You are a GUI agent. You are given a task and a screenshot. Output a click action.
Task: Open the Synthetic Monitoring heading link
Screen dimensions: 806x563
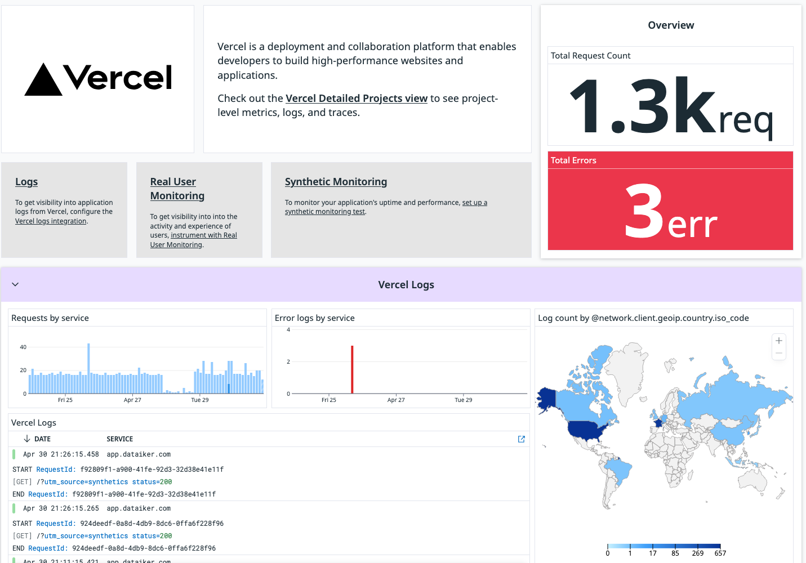tap(336, 182)
